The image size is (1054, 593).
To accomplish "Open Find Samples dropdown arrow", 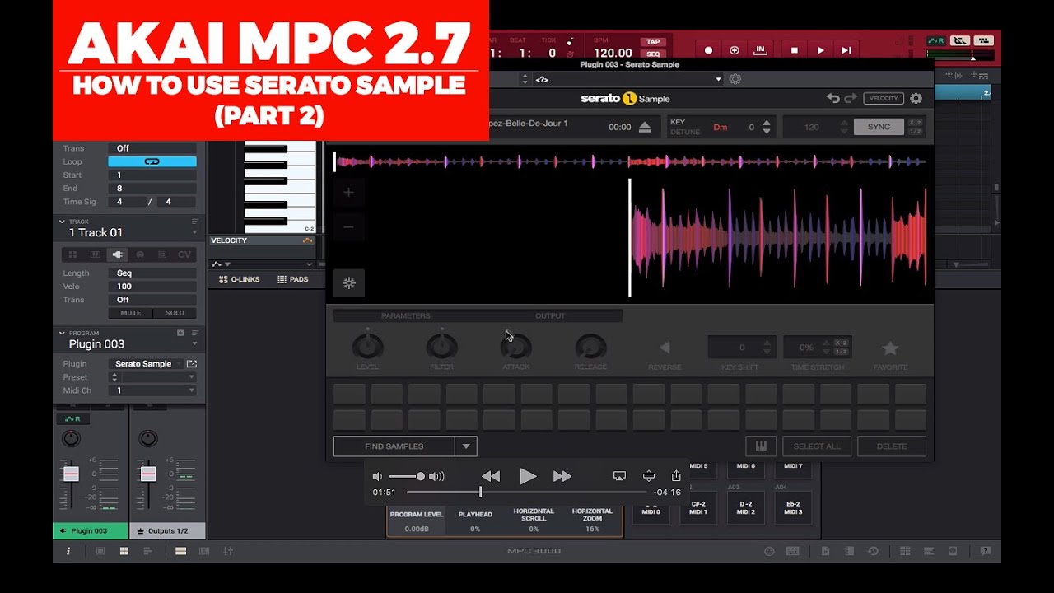I will [x=466, y=446].
